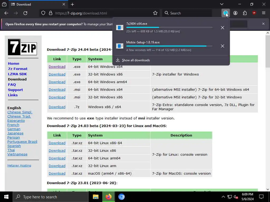The image size is (270, 202).
Task: Go back to previous page
Action: pyautogui.click(x=6, y=13)
